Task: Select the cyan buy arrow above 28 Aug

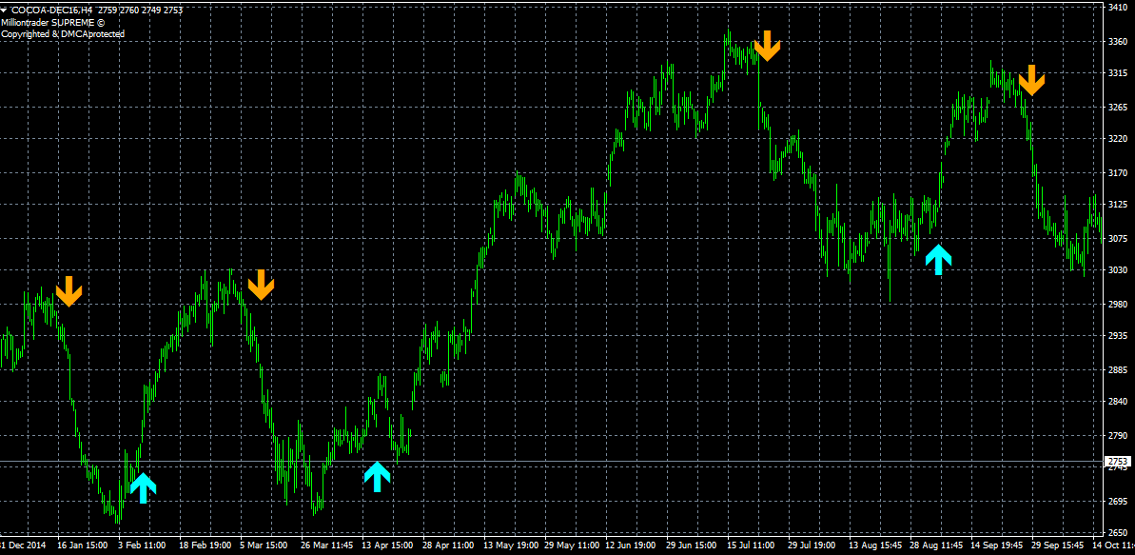Action: pyautogui.click(x=939, y=259)
